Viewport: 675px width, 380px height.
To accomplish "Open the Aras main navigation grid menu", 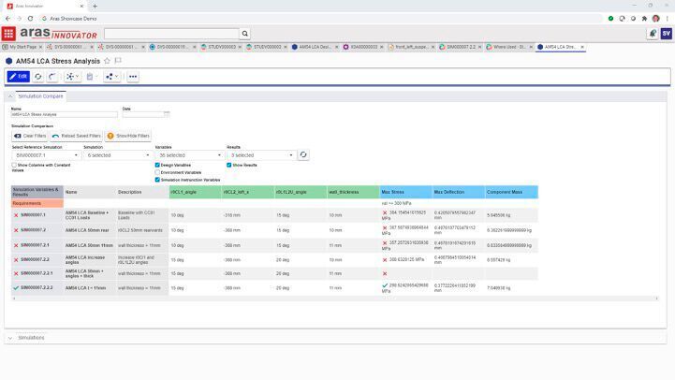I will point(8,34).
